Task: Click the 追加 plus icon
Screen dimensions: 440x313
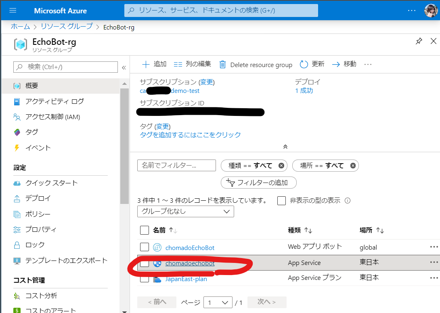Action: tap(146, 65)
